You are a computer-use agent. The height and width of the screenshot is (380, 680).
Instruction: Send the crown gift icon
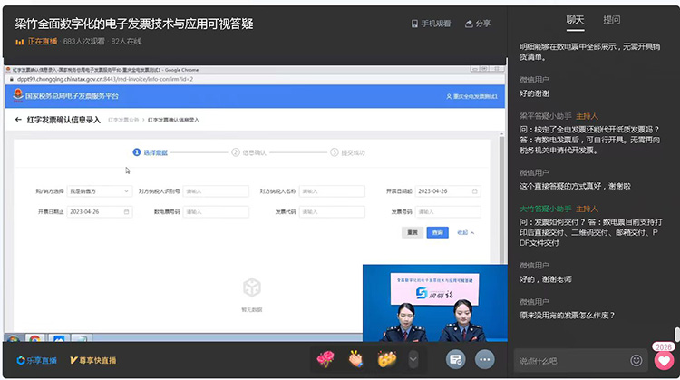[387, 359]
